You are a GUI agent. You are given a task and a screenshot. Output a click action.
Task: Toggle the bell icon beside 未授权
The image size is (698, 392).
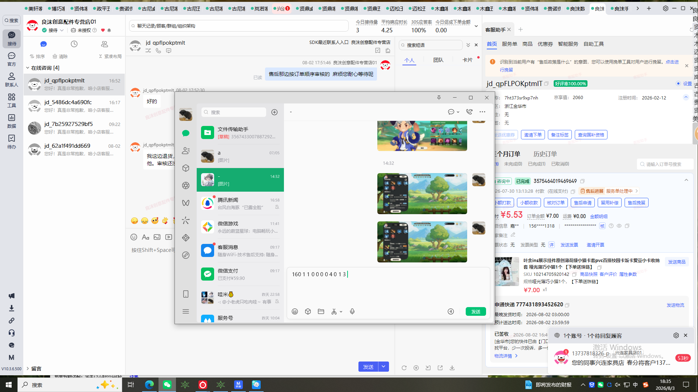pos(109,30)
